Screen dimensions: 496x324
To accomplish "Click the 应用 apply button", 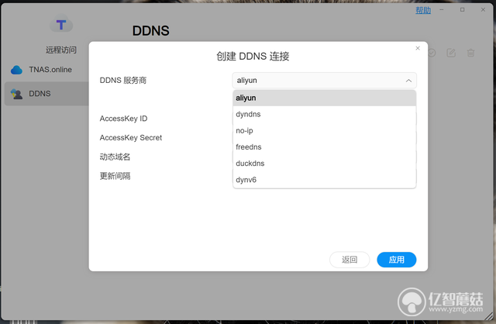I will click(x=396, y=260).
